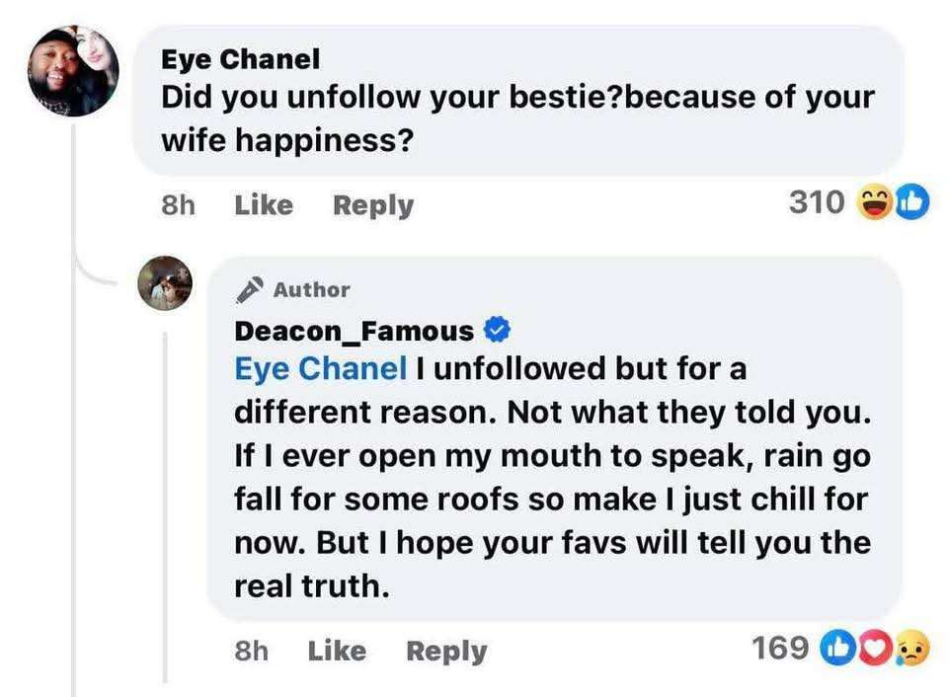948x697 pixels.
Task: Reply to Deacon_Famous's comment
Action: [447, 651]
